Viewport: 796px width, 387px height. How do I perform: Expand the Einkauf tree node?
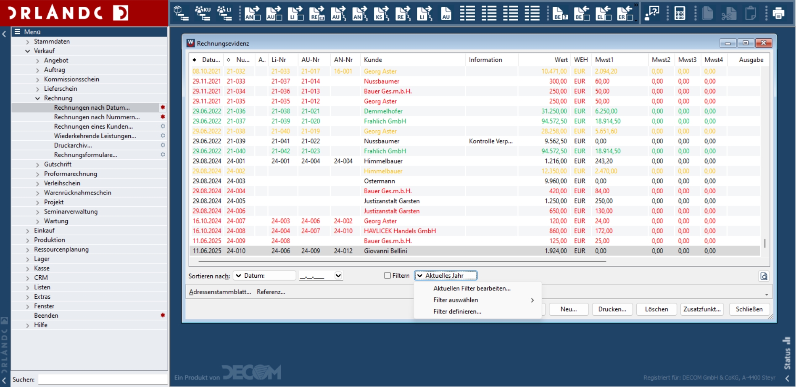pos(28,231)
